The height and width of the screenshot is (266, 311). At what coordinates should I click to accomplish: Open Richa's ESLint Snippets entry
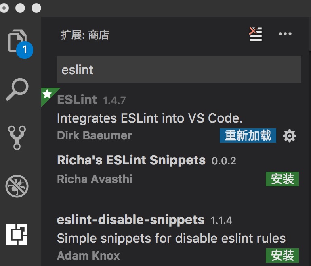click(x=131, y=160)
